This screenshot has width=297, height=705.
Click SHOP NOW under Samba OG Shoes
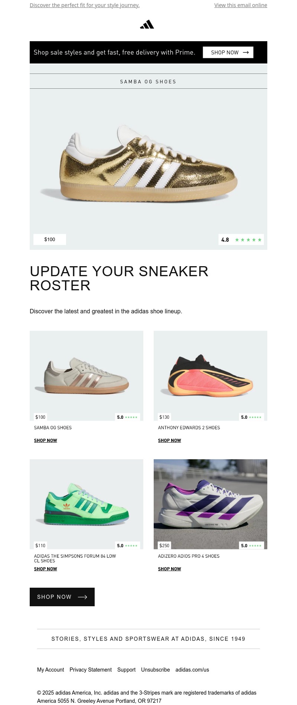coord(46,441)
